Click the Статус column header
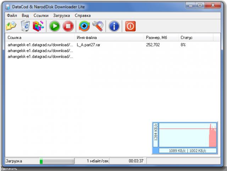The width and height of the screenshot is (227, 171). point(195,38)
